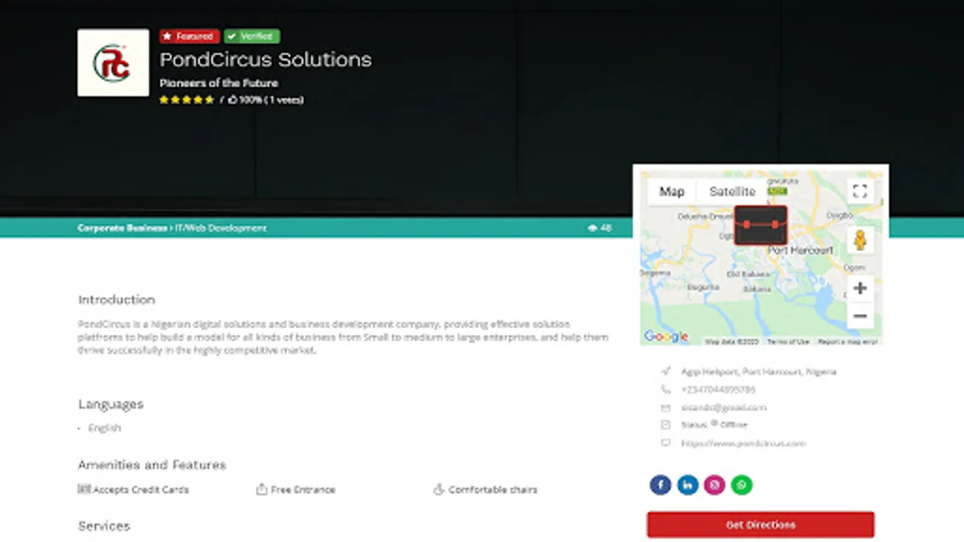Screen dimensions: 964x542
Task: Click the English language entry
Action: (105, 428)
